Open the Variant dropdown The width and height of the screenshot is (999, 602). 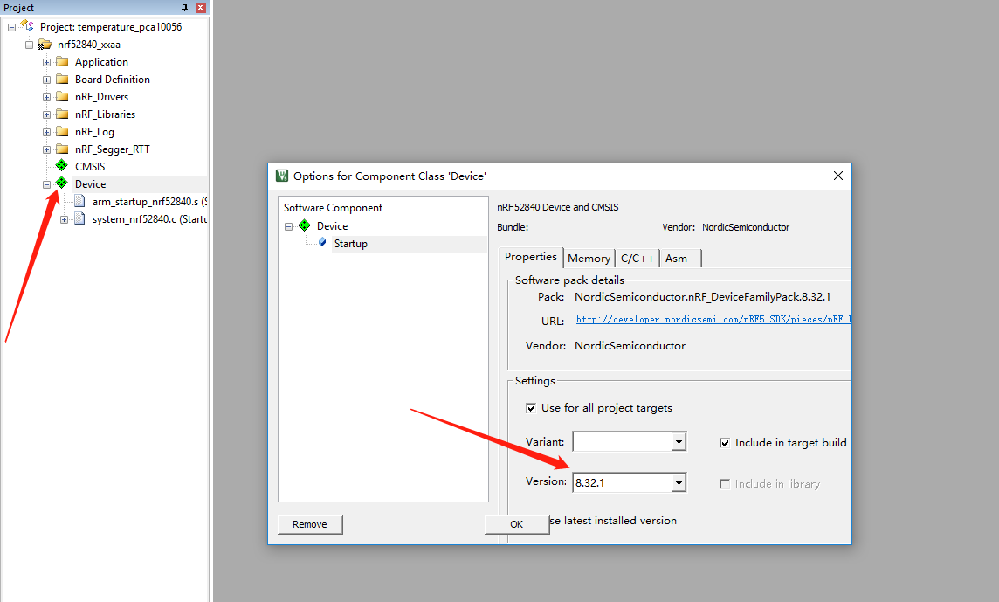tap(679, 441)
